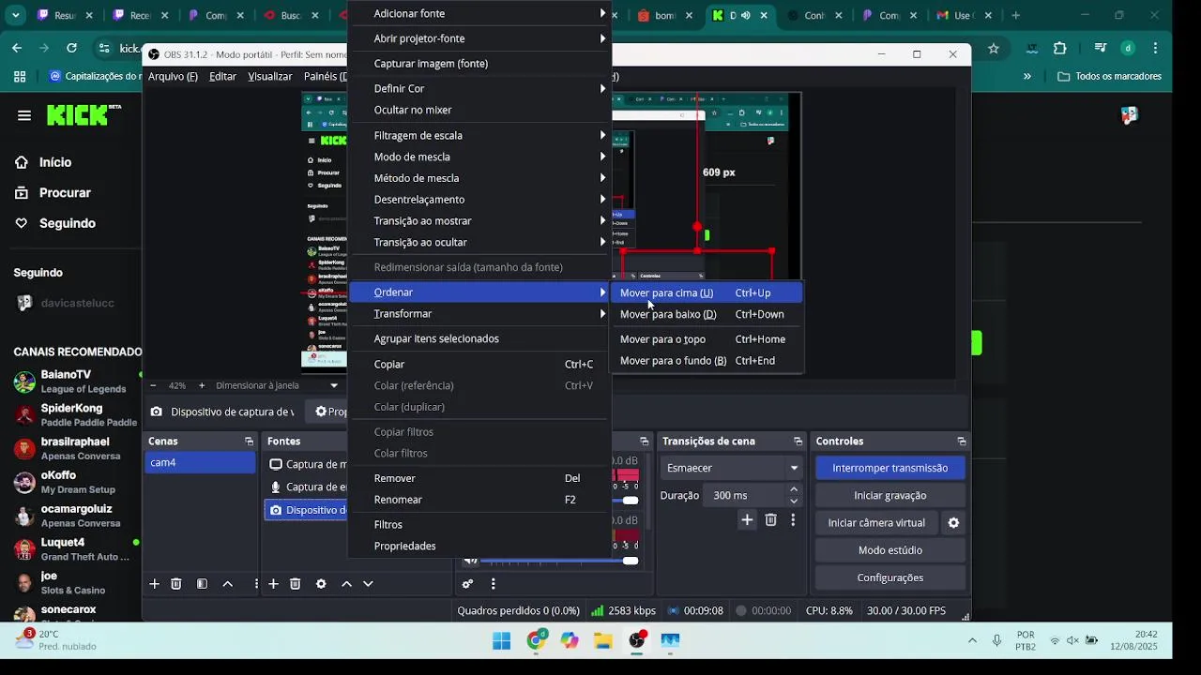Go back in Chrome browser
The width and height of the screenshot is (1201, 675).
[x=17, y=49]
